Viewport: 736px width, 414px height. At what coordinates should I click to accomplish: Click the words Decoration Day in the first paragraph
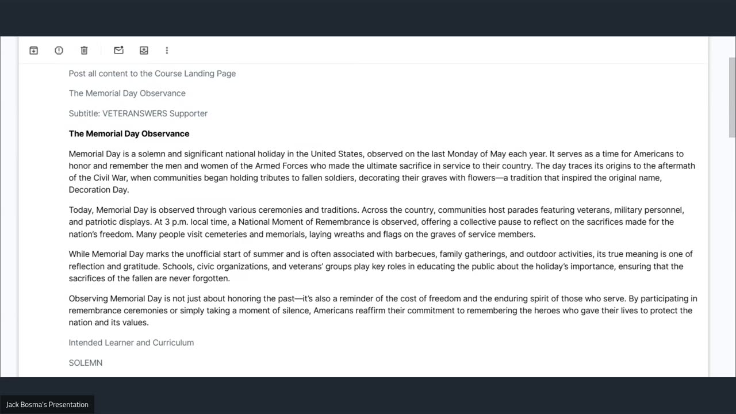tap(98, 190)
